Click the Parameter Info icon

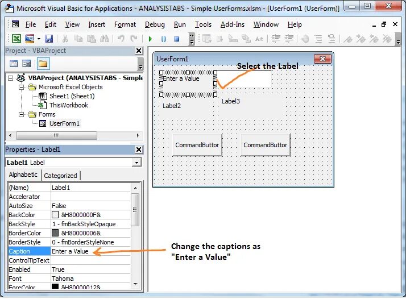pos(246,39)
